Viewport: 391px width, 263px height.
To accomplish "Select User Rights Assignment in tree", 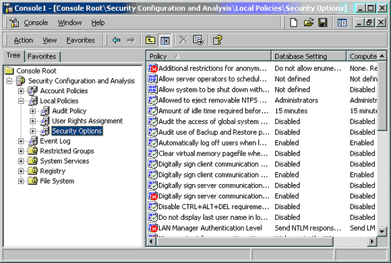I will click(x=87, y=121).
